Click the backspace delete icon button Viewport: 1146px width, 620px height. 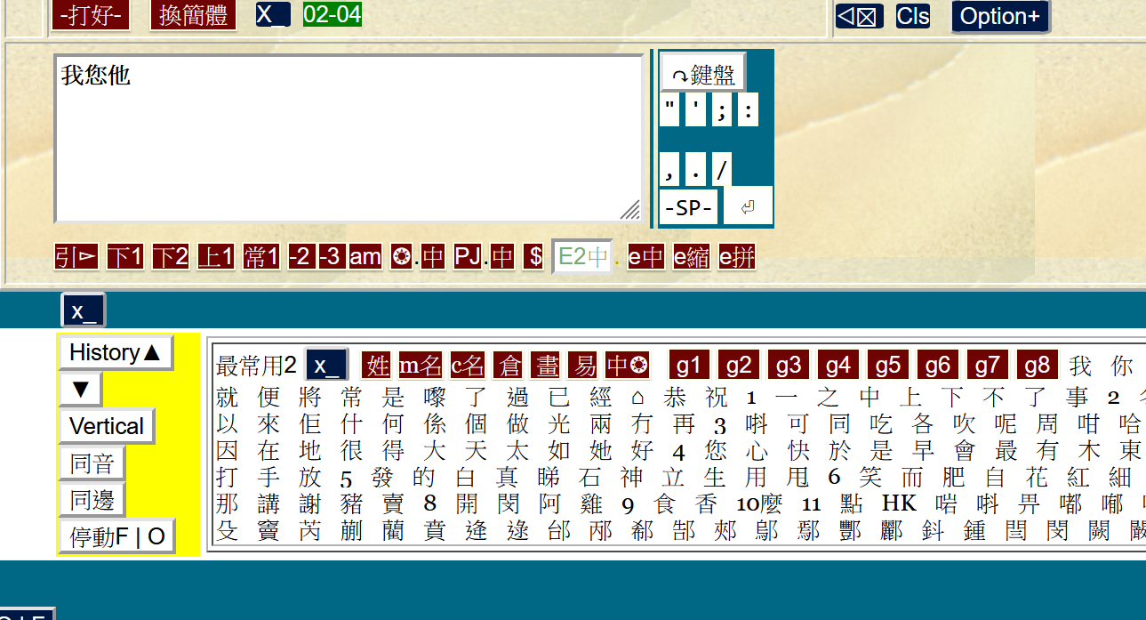click(859, 16)
